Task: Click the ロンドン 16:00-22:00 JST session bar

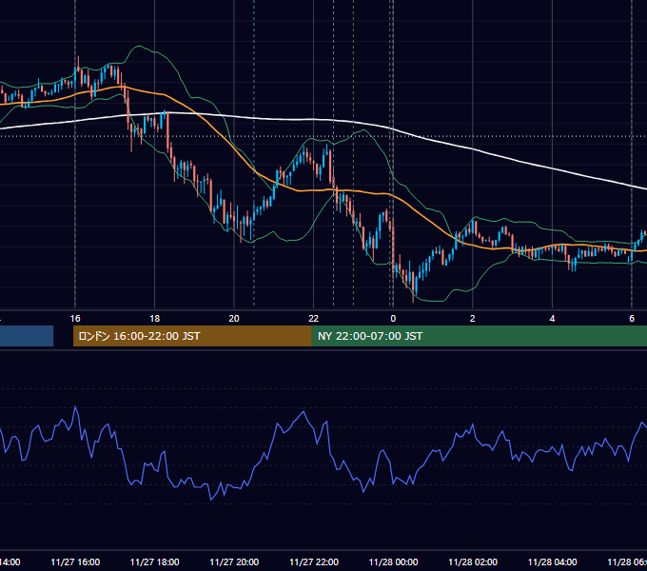Action: (192, 336)
